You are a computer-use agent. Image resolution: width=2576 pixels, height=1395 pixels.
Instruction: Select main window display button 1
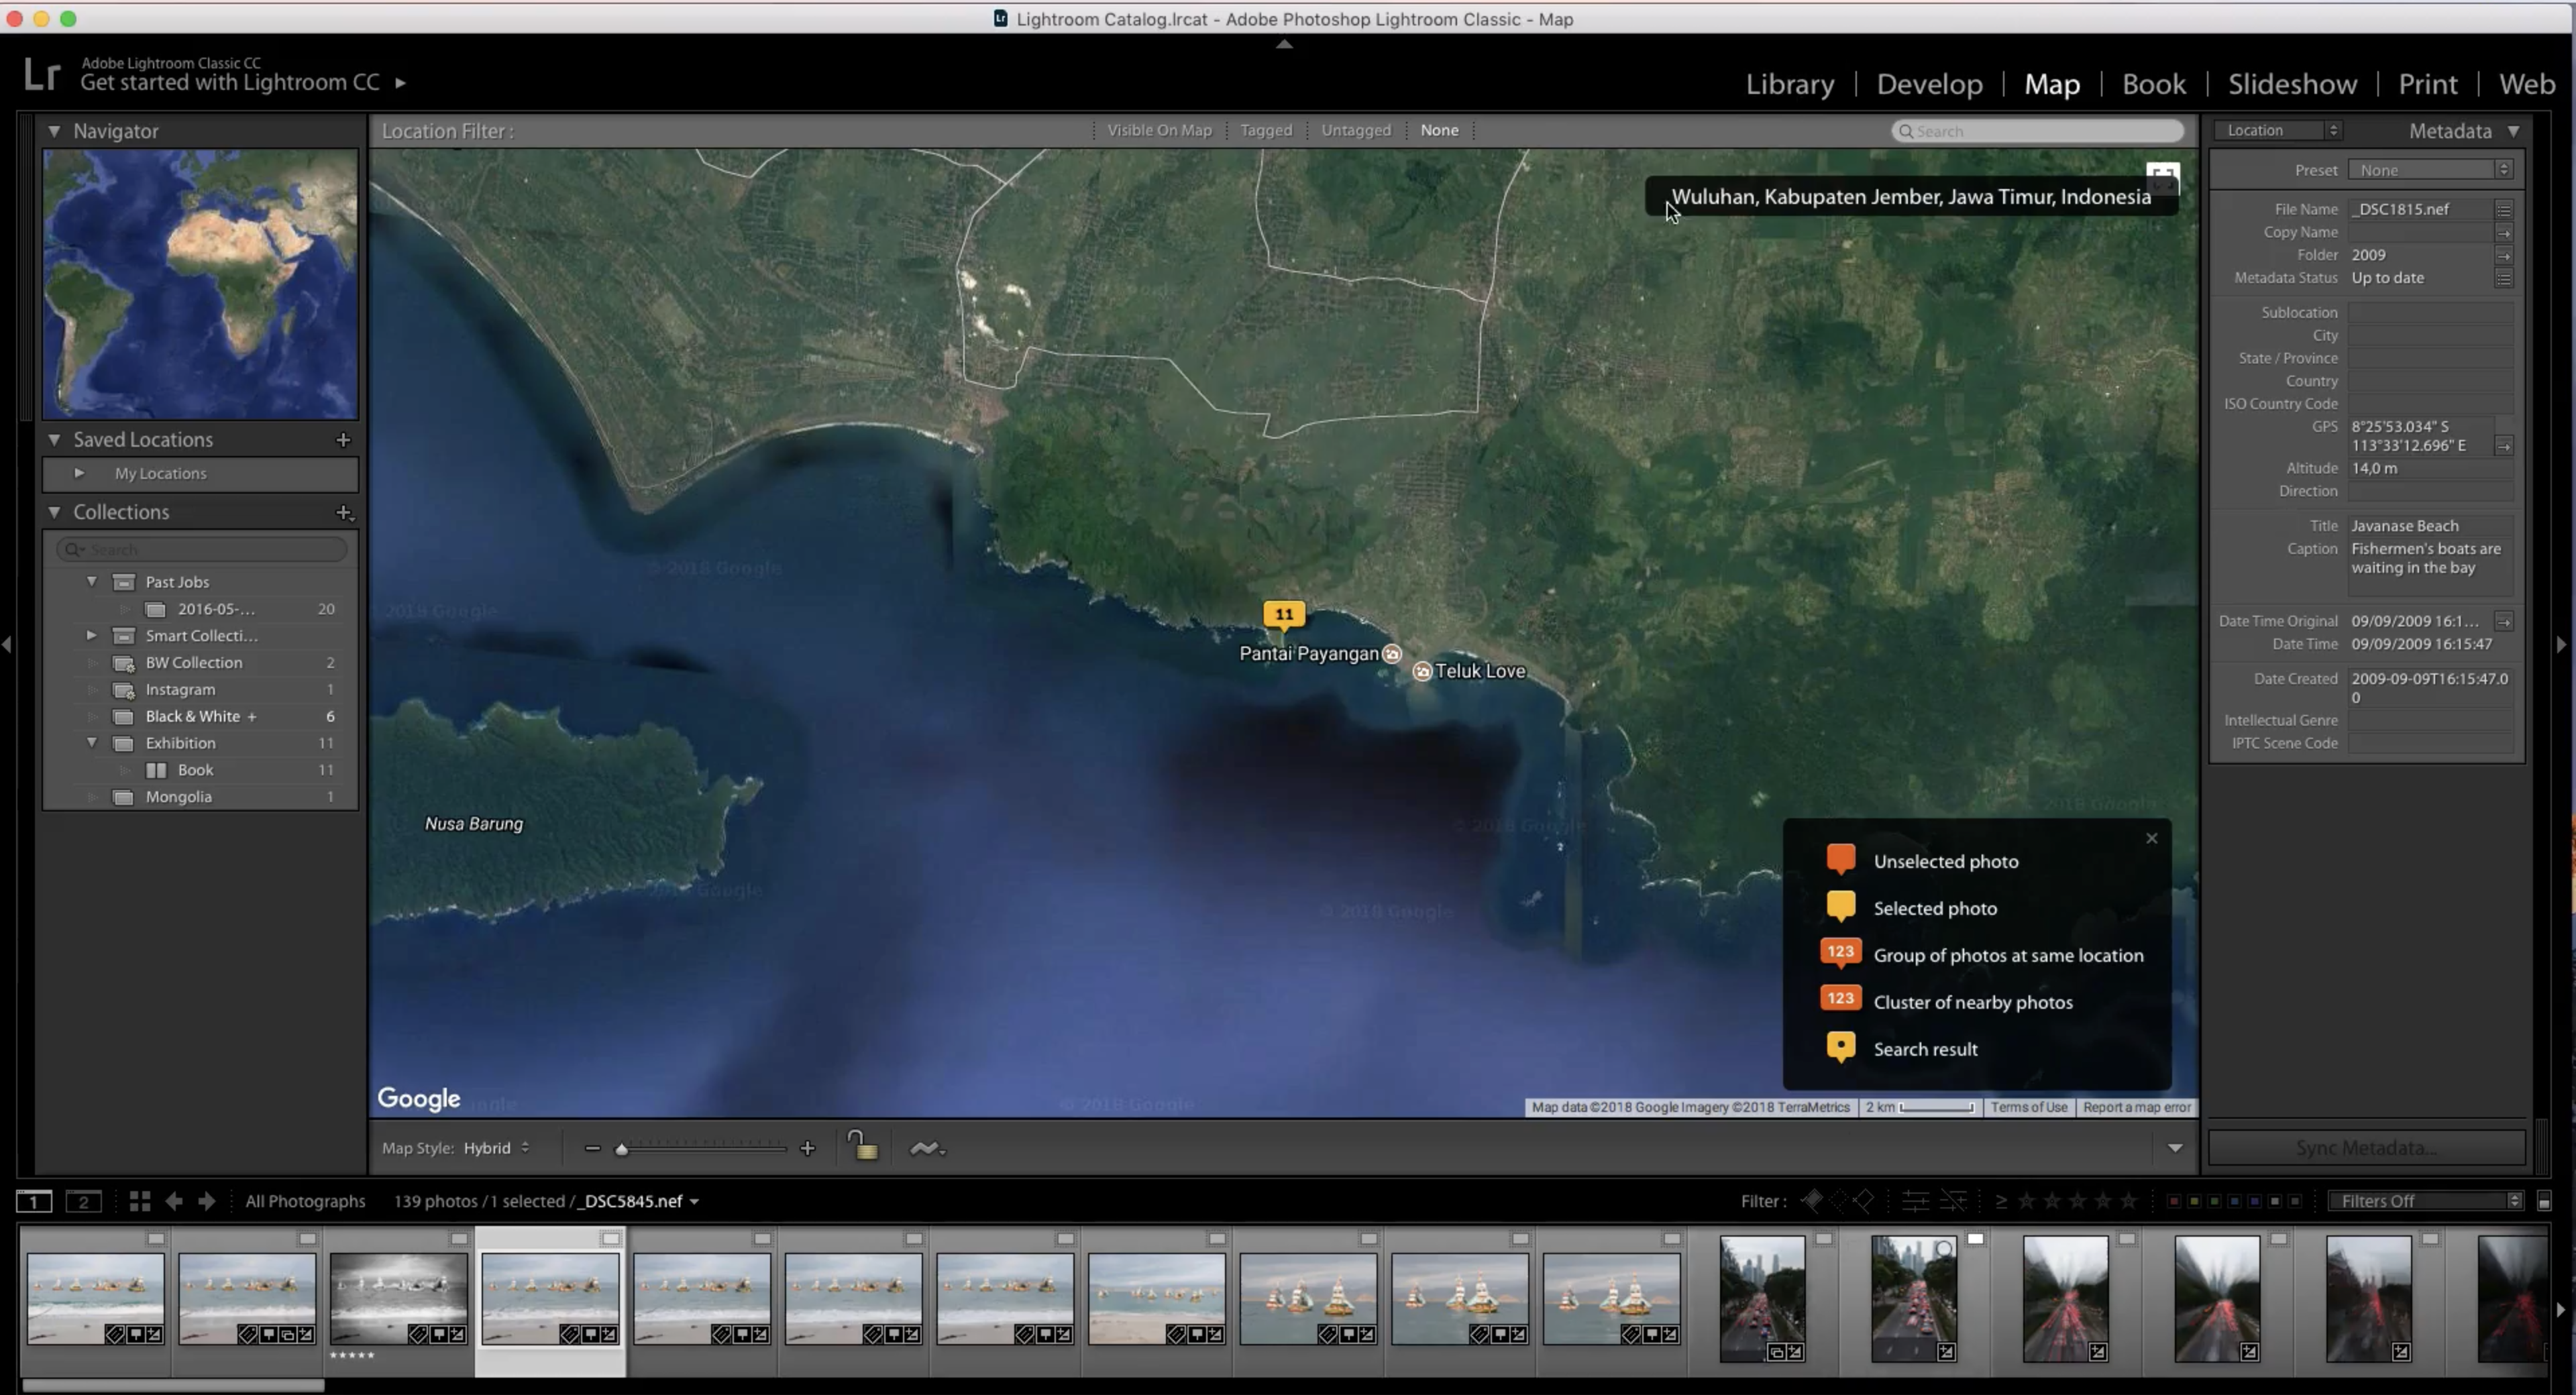tap(34, 1201)
